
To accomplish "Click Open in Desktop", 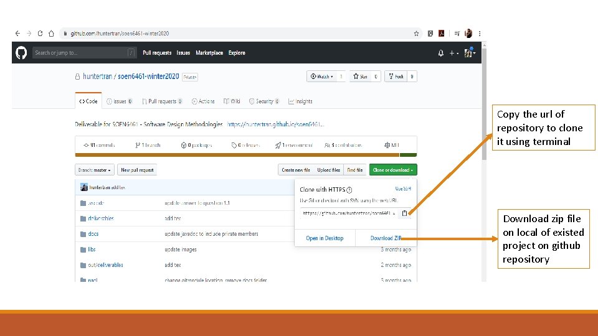I will tap(325, 238).
